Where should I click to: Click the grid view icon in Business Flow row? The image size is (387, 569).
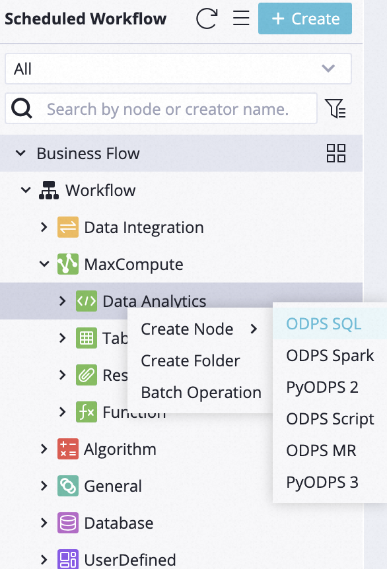point(335,153)
